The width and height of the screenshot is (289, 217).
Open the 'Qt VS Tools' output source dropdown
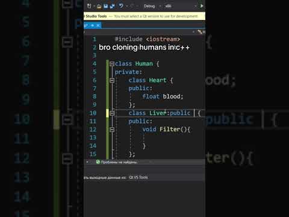[138, 177]
